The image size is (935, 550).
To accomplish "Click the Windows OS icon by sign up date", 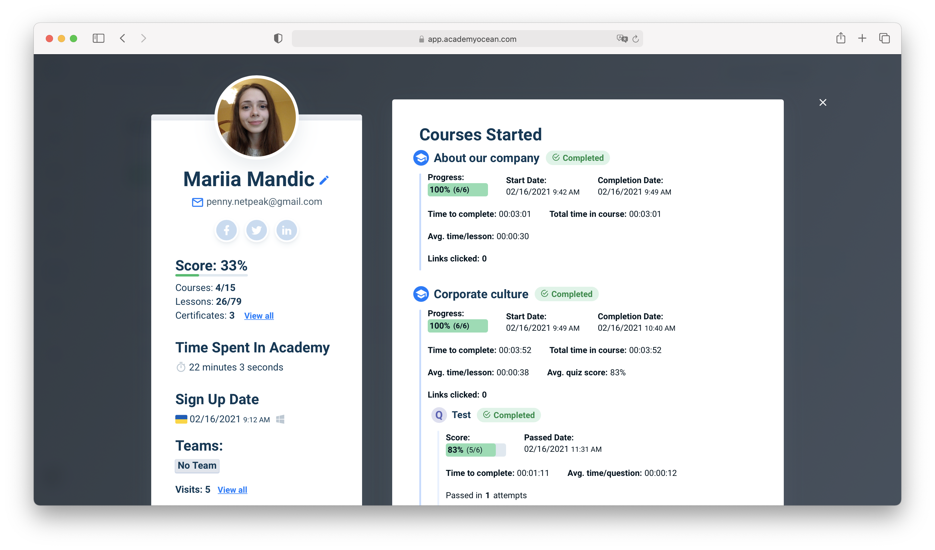I will [280, 419].
